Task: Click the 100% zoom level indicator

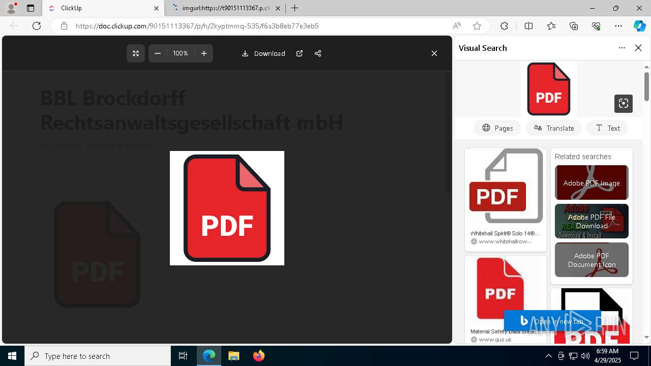Action: pyautogui.click(x=181, y=53)
